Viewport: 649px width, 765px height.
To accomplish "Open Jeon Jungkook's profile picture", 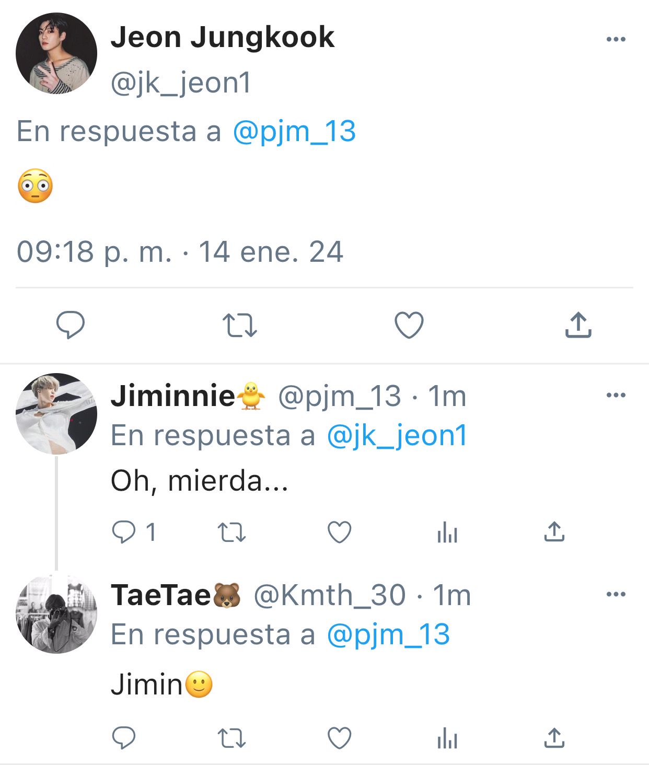I will [56, 53].
